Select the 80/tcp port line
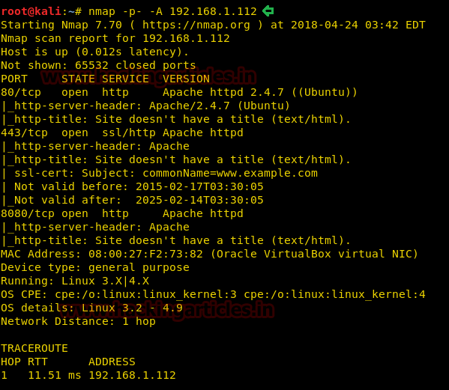 click(x=179, y=92)
